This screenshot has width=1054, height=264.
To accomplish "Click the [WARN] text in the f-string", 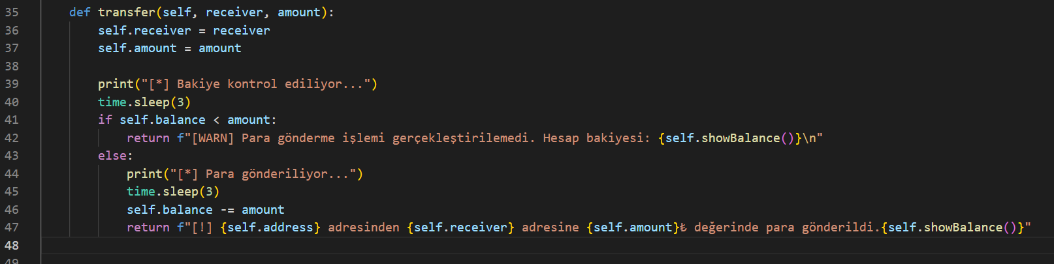I will 212,138.
